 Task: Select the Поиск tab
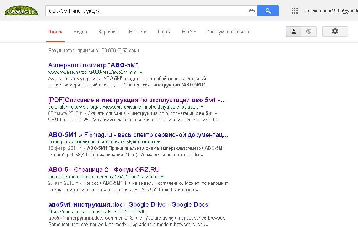(55, 32)
